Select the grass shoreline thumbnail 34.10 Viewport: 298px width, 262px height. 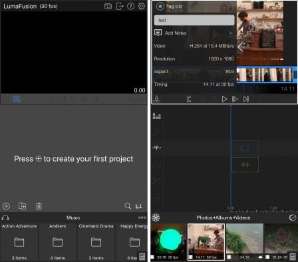(x=244, y=242)
